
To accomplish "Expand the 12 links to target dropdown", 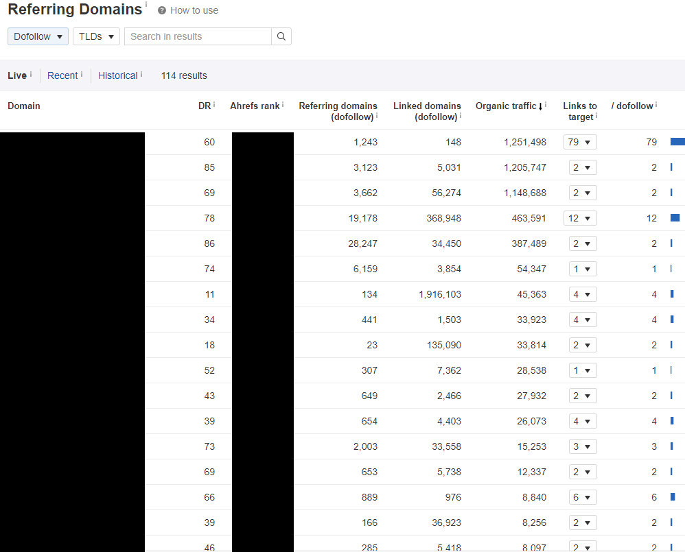I will 580,218.
